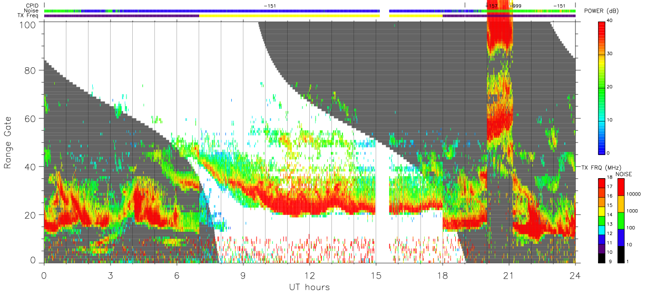647x298 pixels.
Task: Select the CPID row label
Action: pos(32,6)
